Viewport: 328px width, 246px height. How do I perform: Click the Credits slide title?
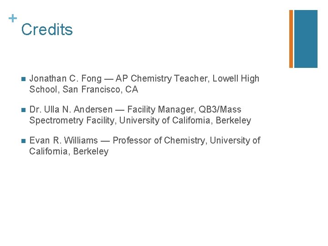47,30
